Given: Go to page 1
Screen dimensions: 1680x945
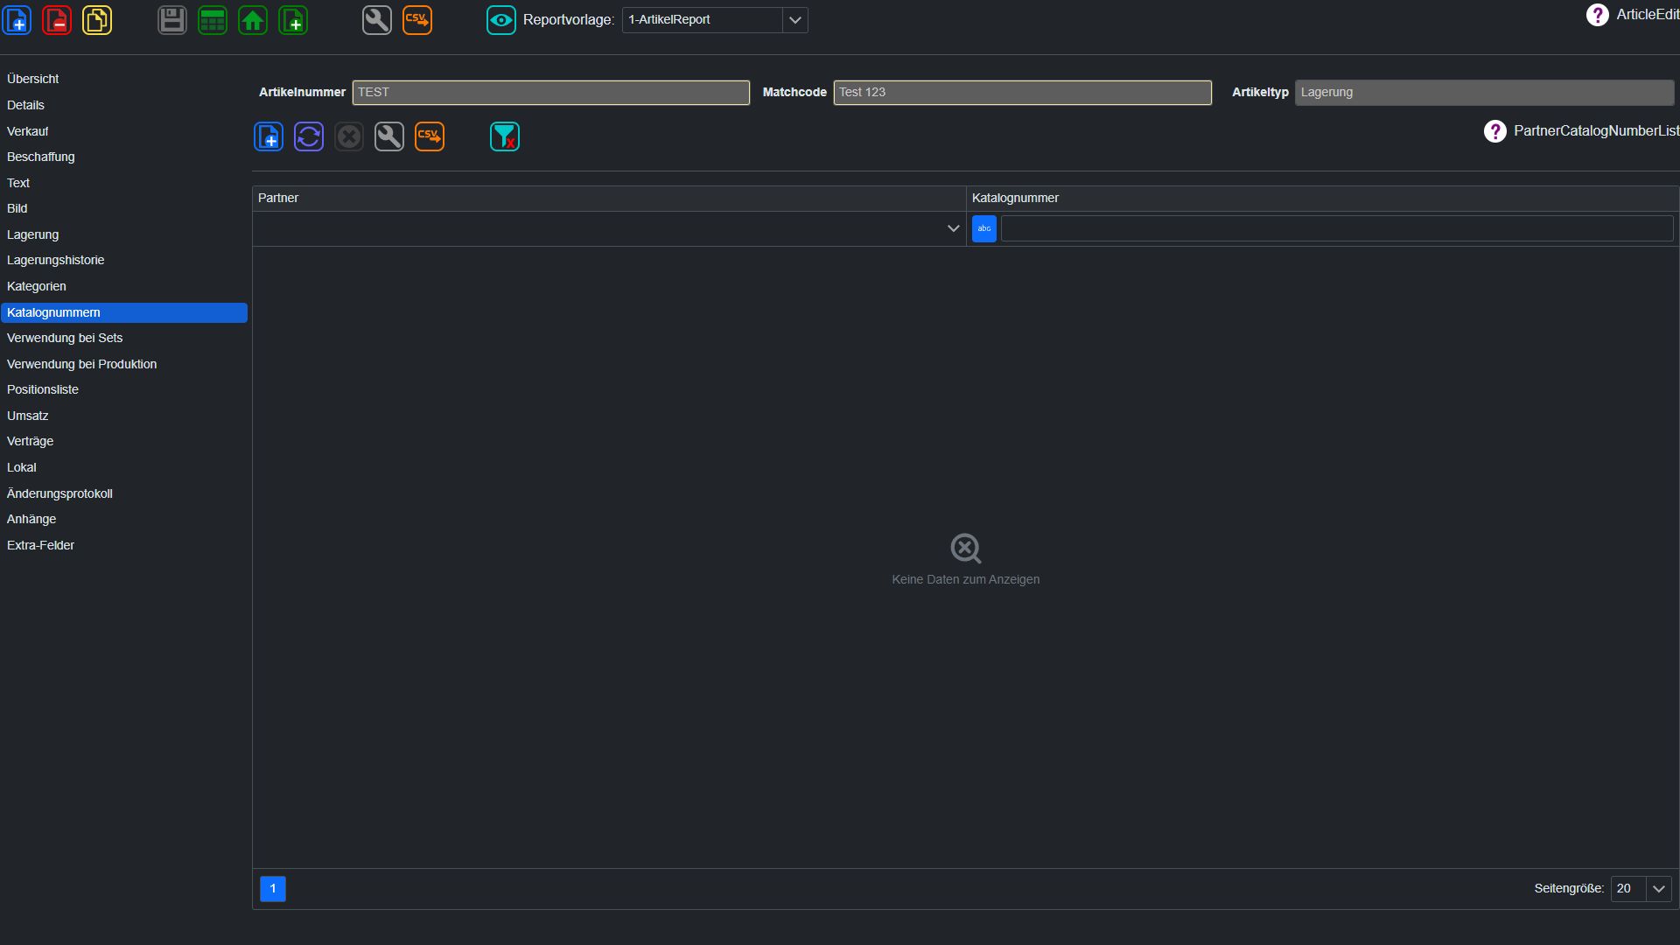Looking at the screenshot, I should coord(273,889).
